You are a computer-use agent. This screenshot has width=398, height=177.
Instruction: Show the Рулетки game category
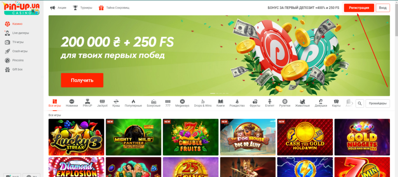pyautogui.click(x=285, y=103)
